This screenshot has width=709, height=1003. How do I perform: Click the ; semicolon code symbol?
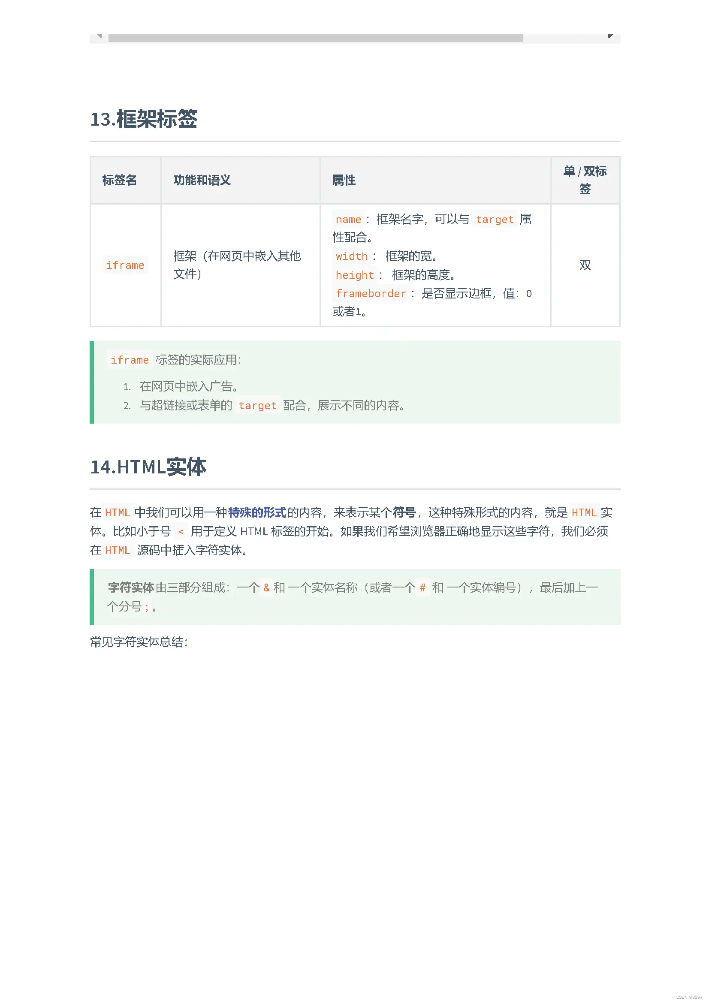147,607
